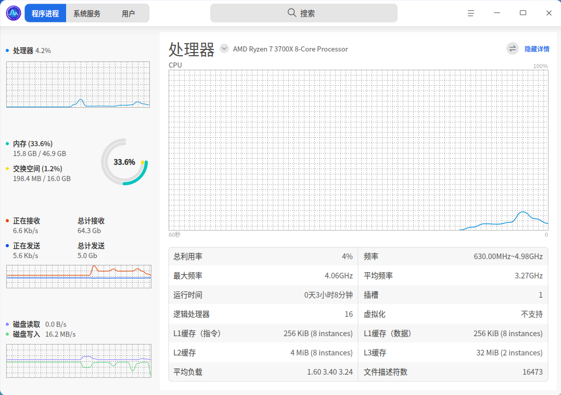This screenshot has width=561, height=395.
Task: Click the 虚拟化 不支持 row
Action: coord(453,314)
